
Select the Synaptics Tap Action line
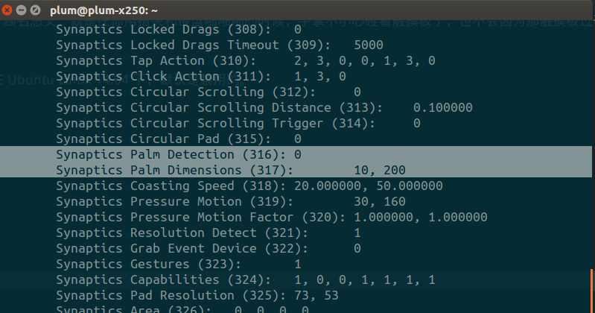pos(246,60)
